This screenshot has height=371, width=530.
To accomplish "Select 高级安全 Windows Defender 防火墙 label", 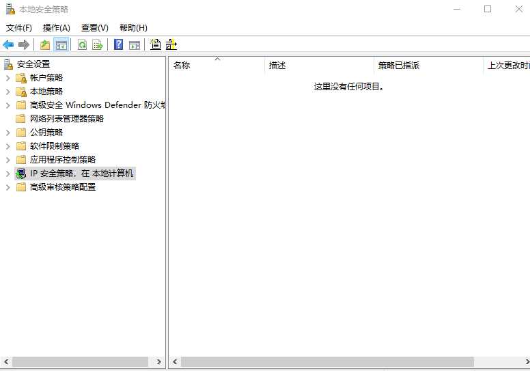I will tap(98, 105).
